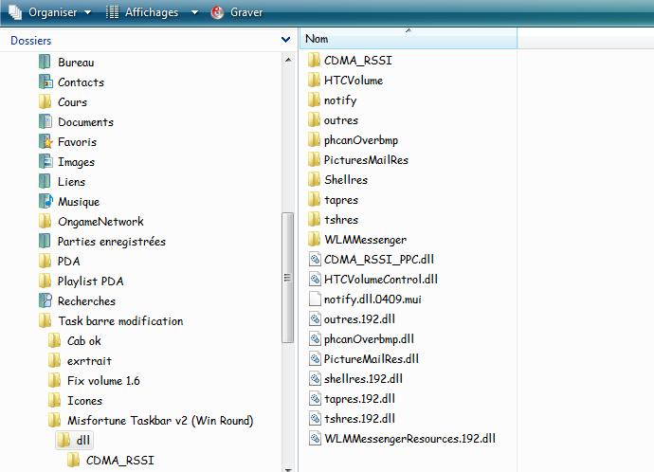Screen dimensions: 654x472
Task: Collapse the Dossiers pane chevron
Action: (285, 40)
